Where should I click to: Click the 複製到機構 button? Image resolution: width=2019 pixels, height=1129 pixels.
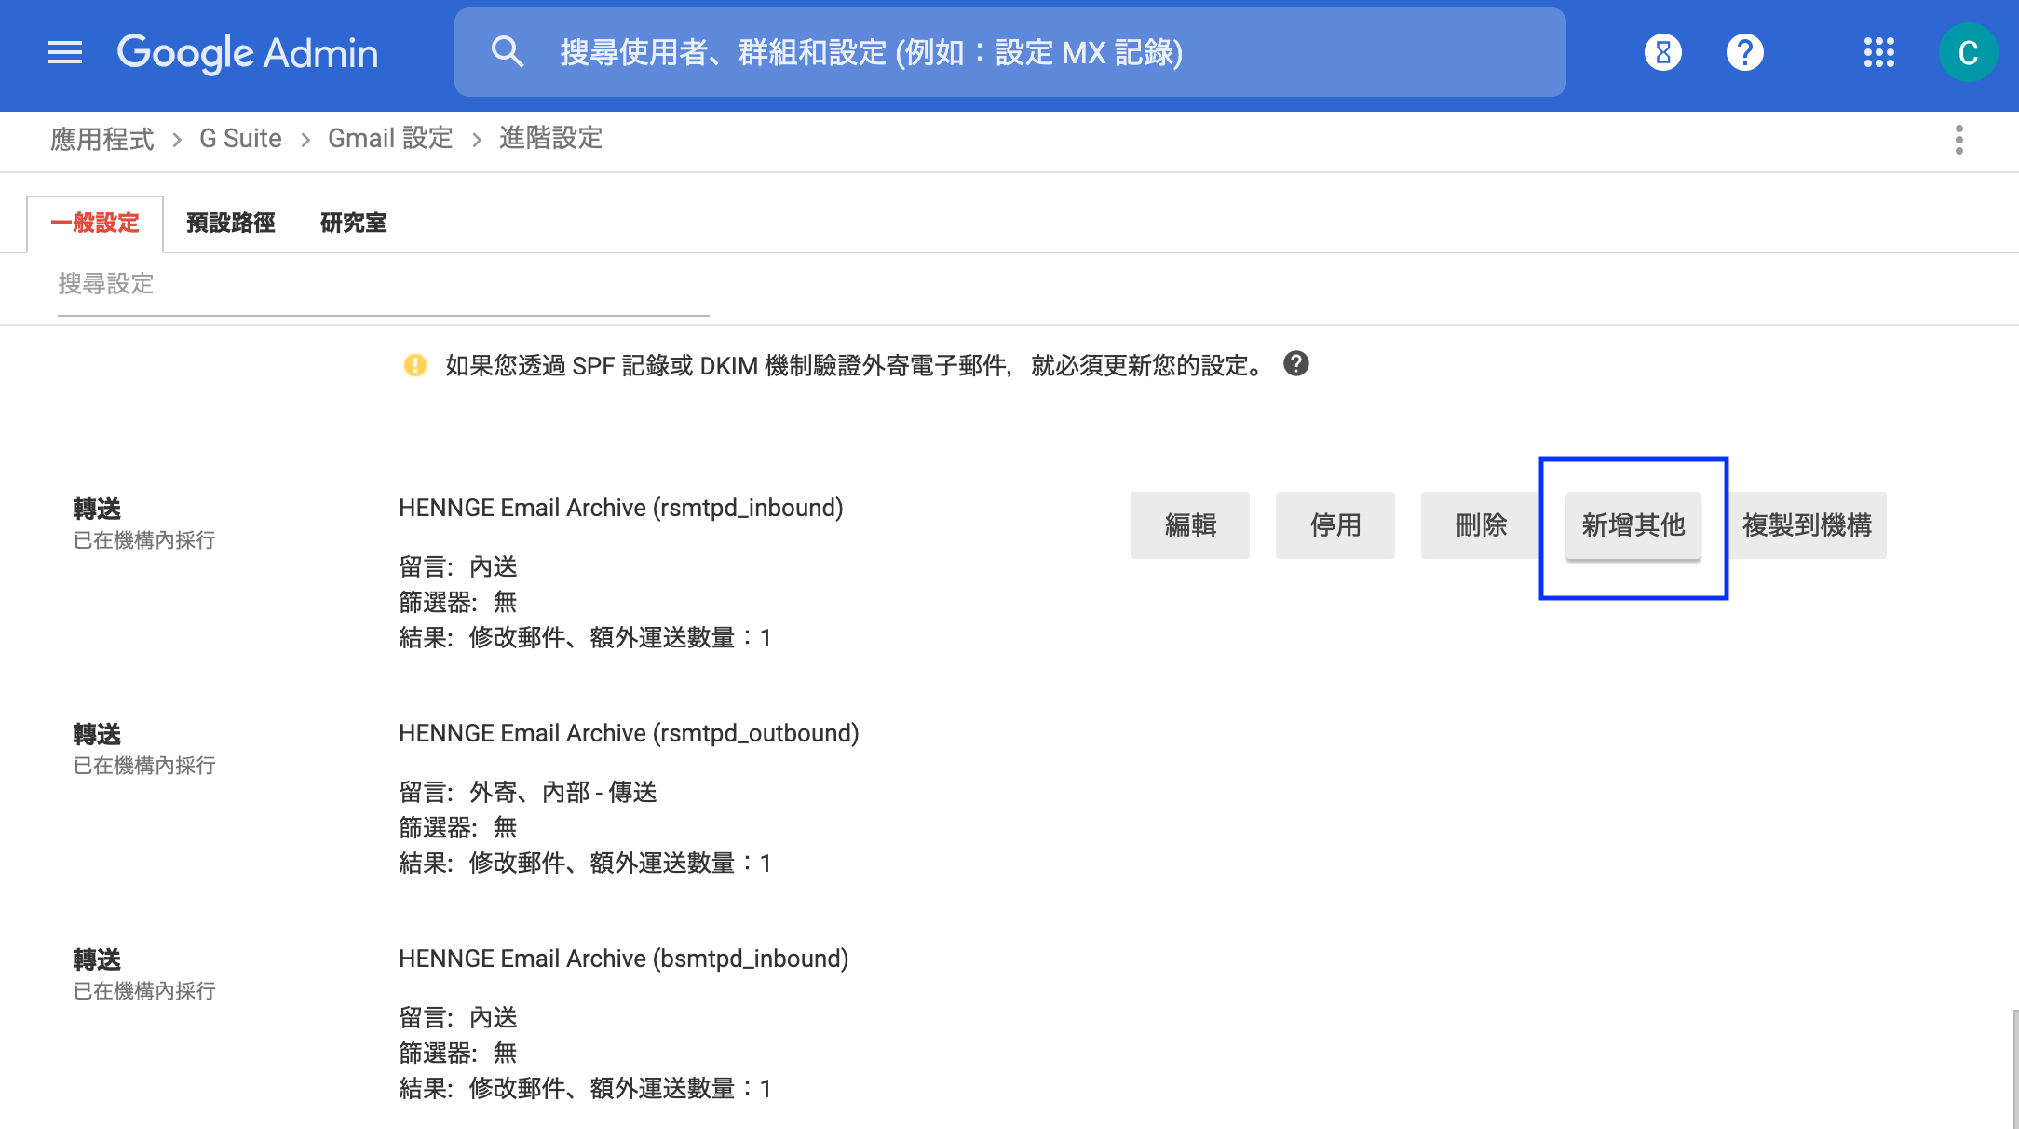coord(1807,525)
